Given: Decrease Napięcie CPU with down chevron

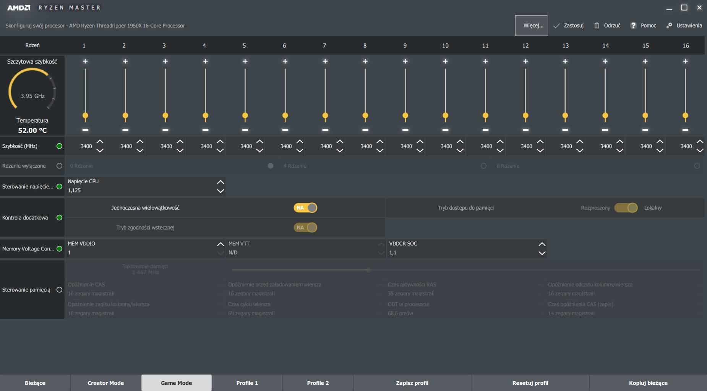Looking at the screenshot, I should 221,191.
